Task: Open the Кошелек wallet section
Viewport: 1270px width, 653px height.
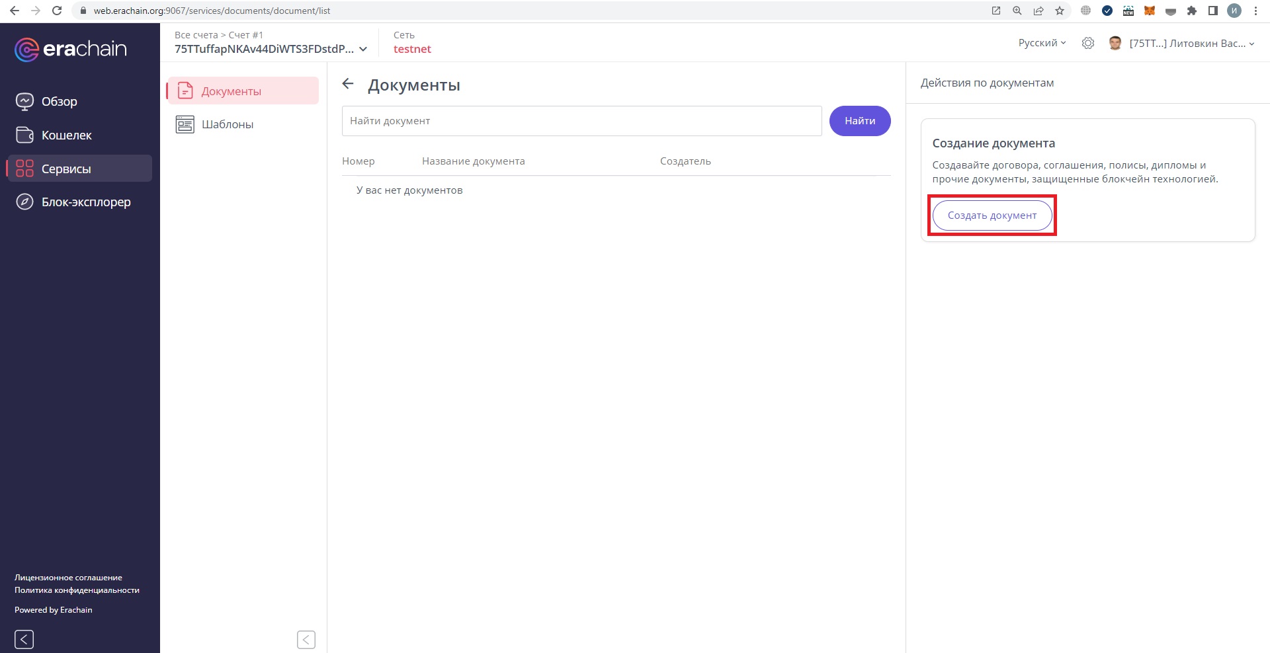Action: click(x=66, y=135)
